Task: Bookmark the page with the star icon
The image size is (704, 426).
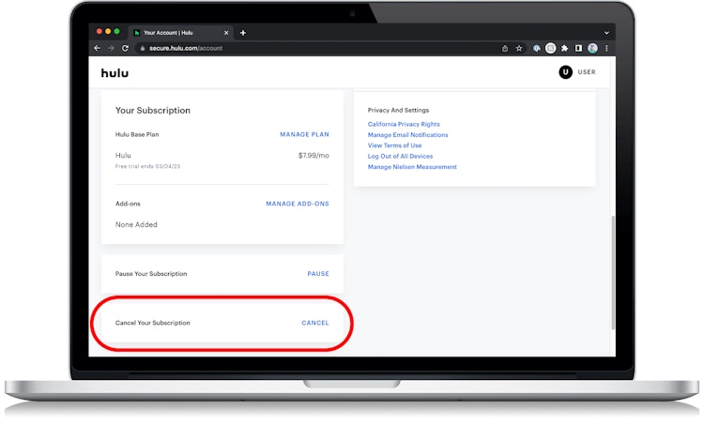Action: coord(519,48)
